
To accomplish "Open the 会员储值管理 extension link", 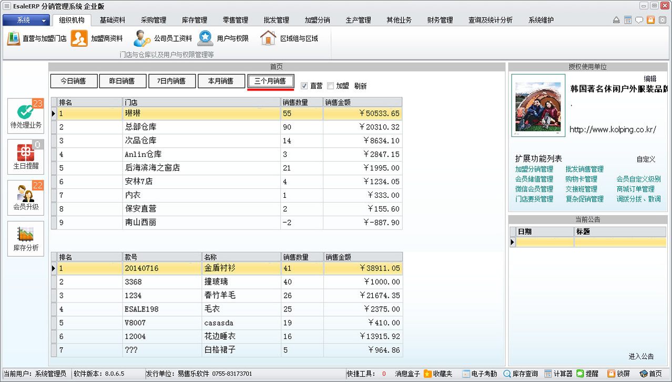I will (x=534, y=179).
